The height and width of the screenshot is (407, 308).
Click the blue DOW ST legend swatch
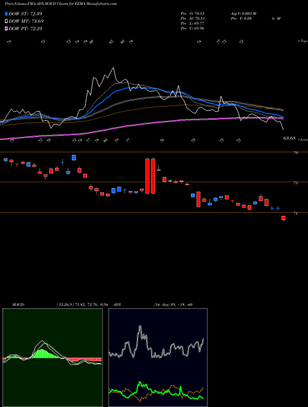click(x=6, y=14)
